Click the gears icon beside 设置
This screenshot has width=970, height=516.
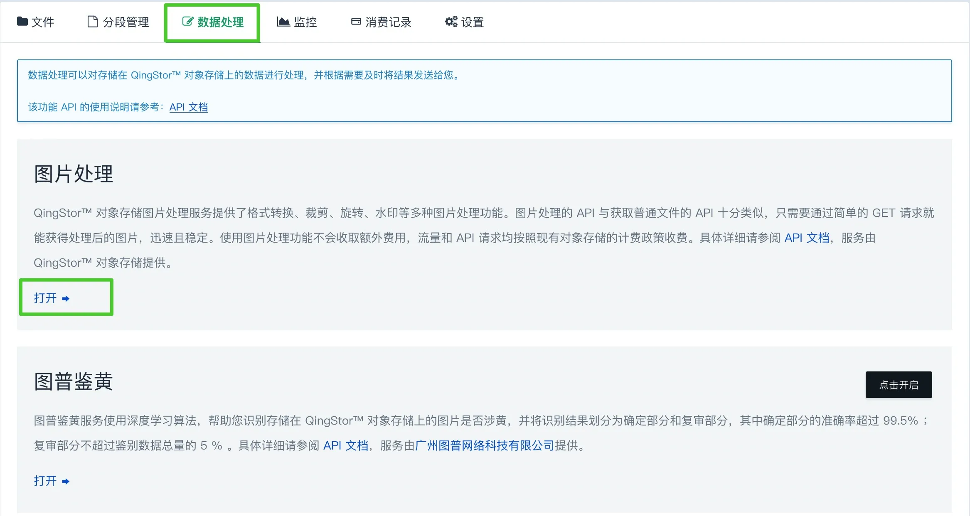[451, 21]
